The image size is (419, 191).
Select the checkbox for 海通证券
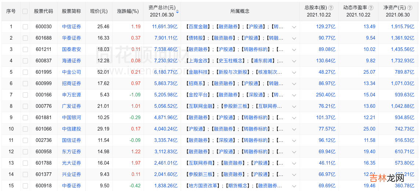coord(25,61)
